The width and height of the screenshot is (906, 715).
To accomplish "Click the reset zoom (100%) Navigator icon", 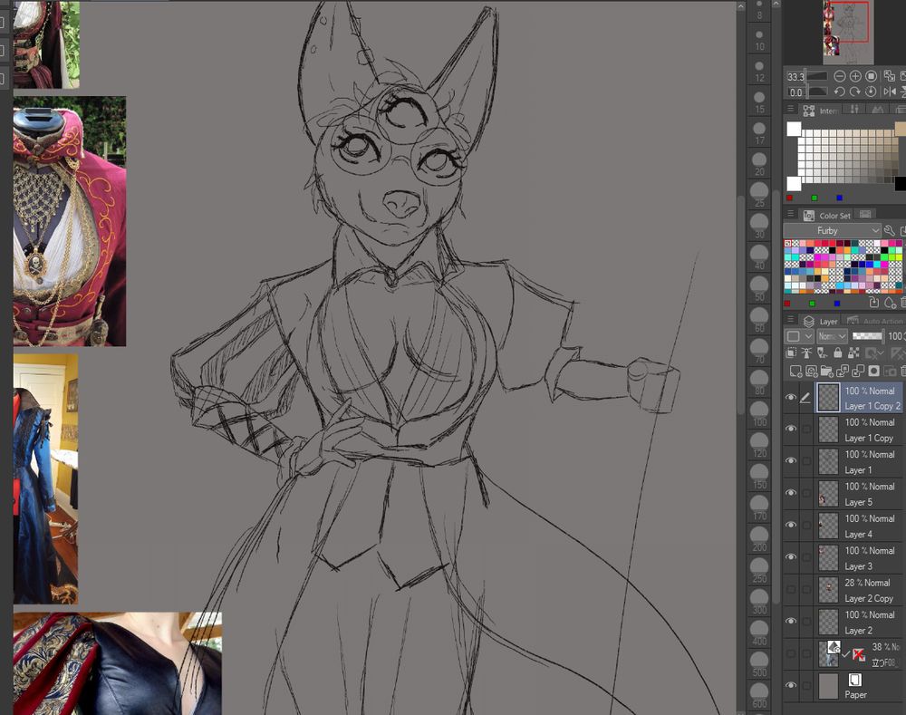I will [871, 76].
